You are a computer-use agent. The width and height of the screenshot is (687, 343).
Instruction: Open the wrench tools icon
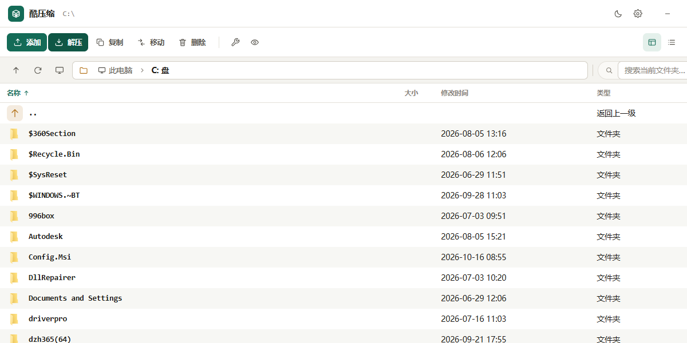235,42
